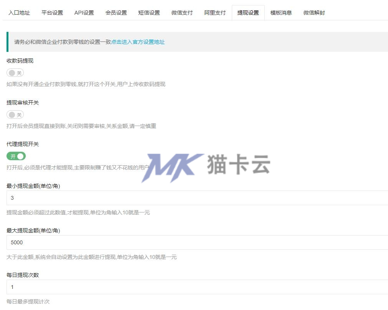This screenshot has height=310, width=388.
Task: Select notice text 请务必和微信企业付款到零钱的设置一致
Action: tap(63, 42)
